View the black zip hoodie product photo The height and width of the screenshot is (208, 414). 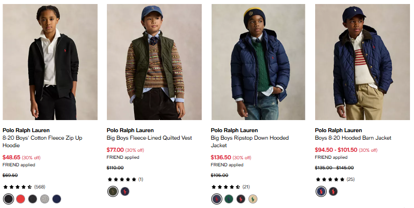tap(50, 62)
